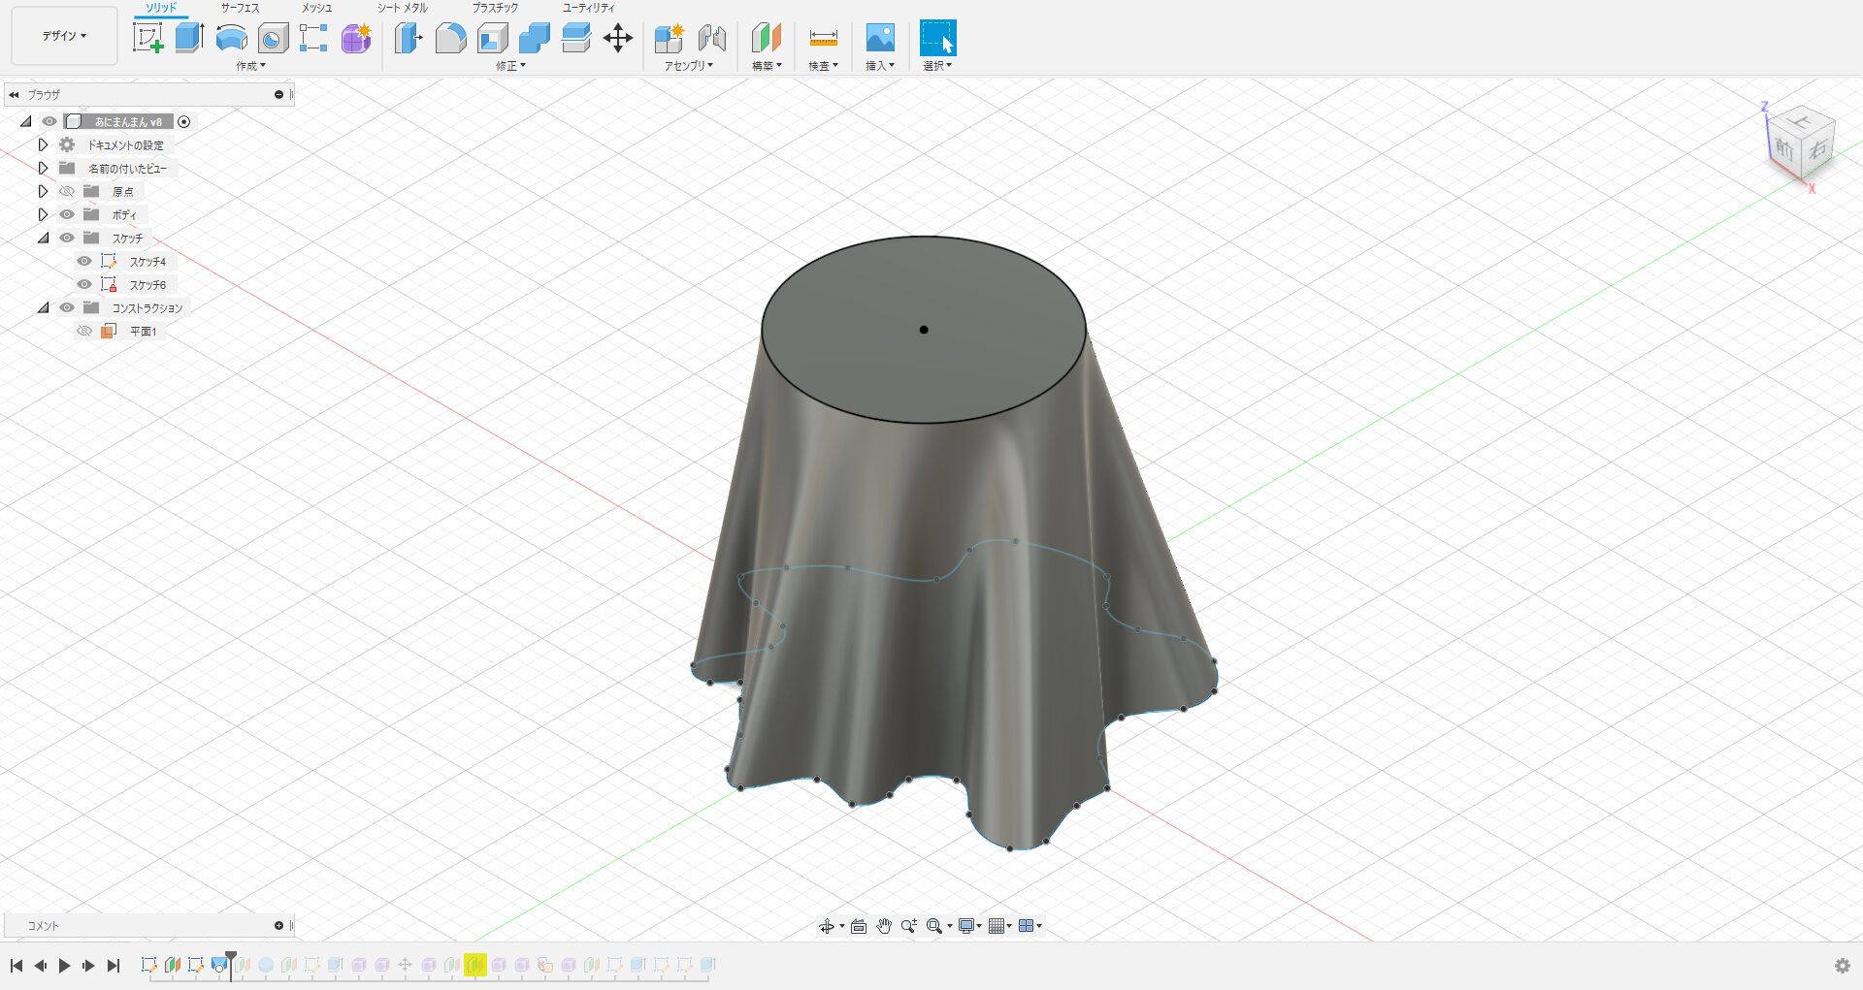This screenshot has height=990, width=1863.
Task: Open the 挿入 dropdown menu
Action: [880, 66]
